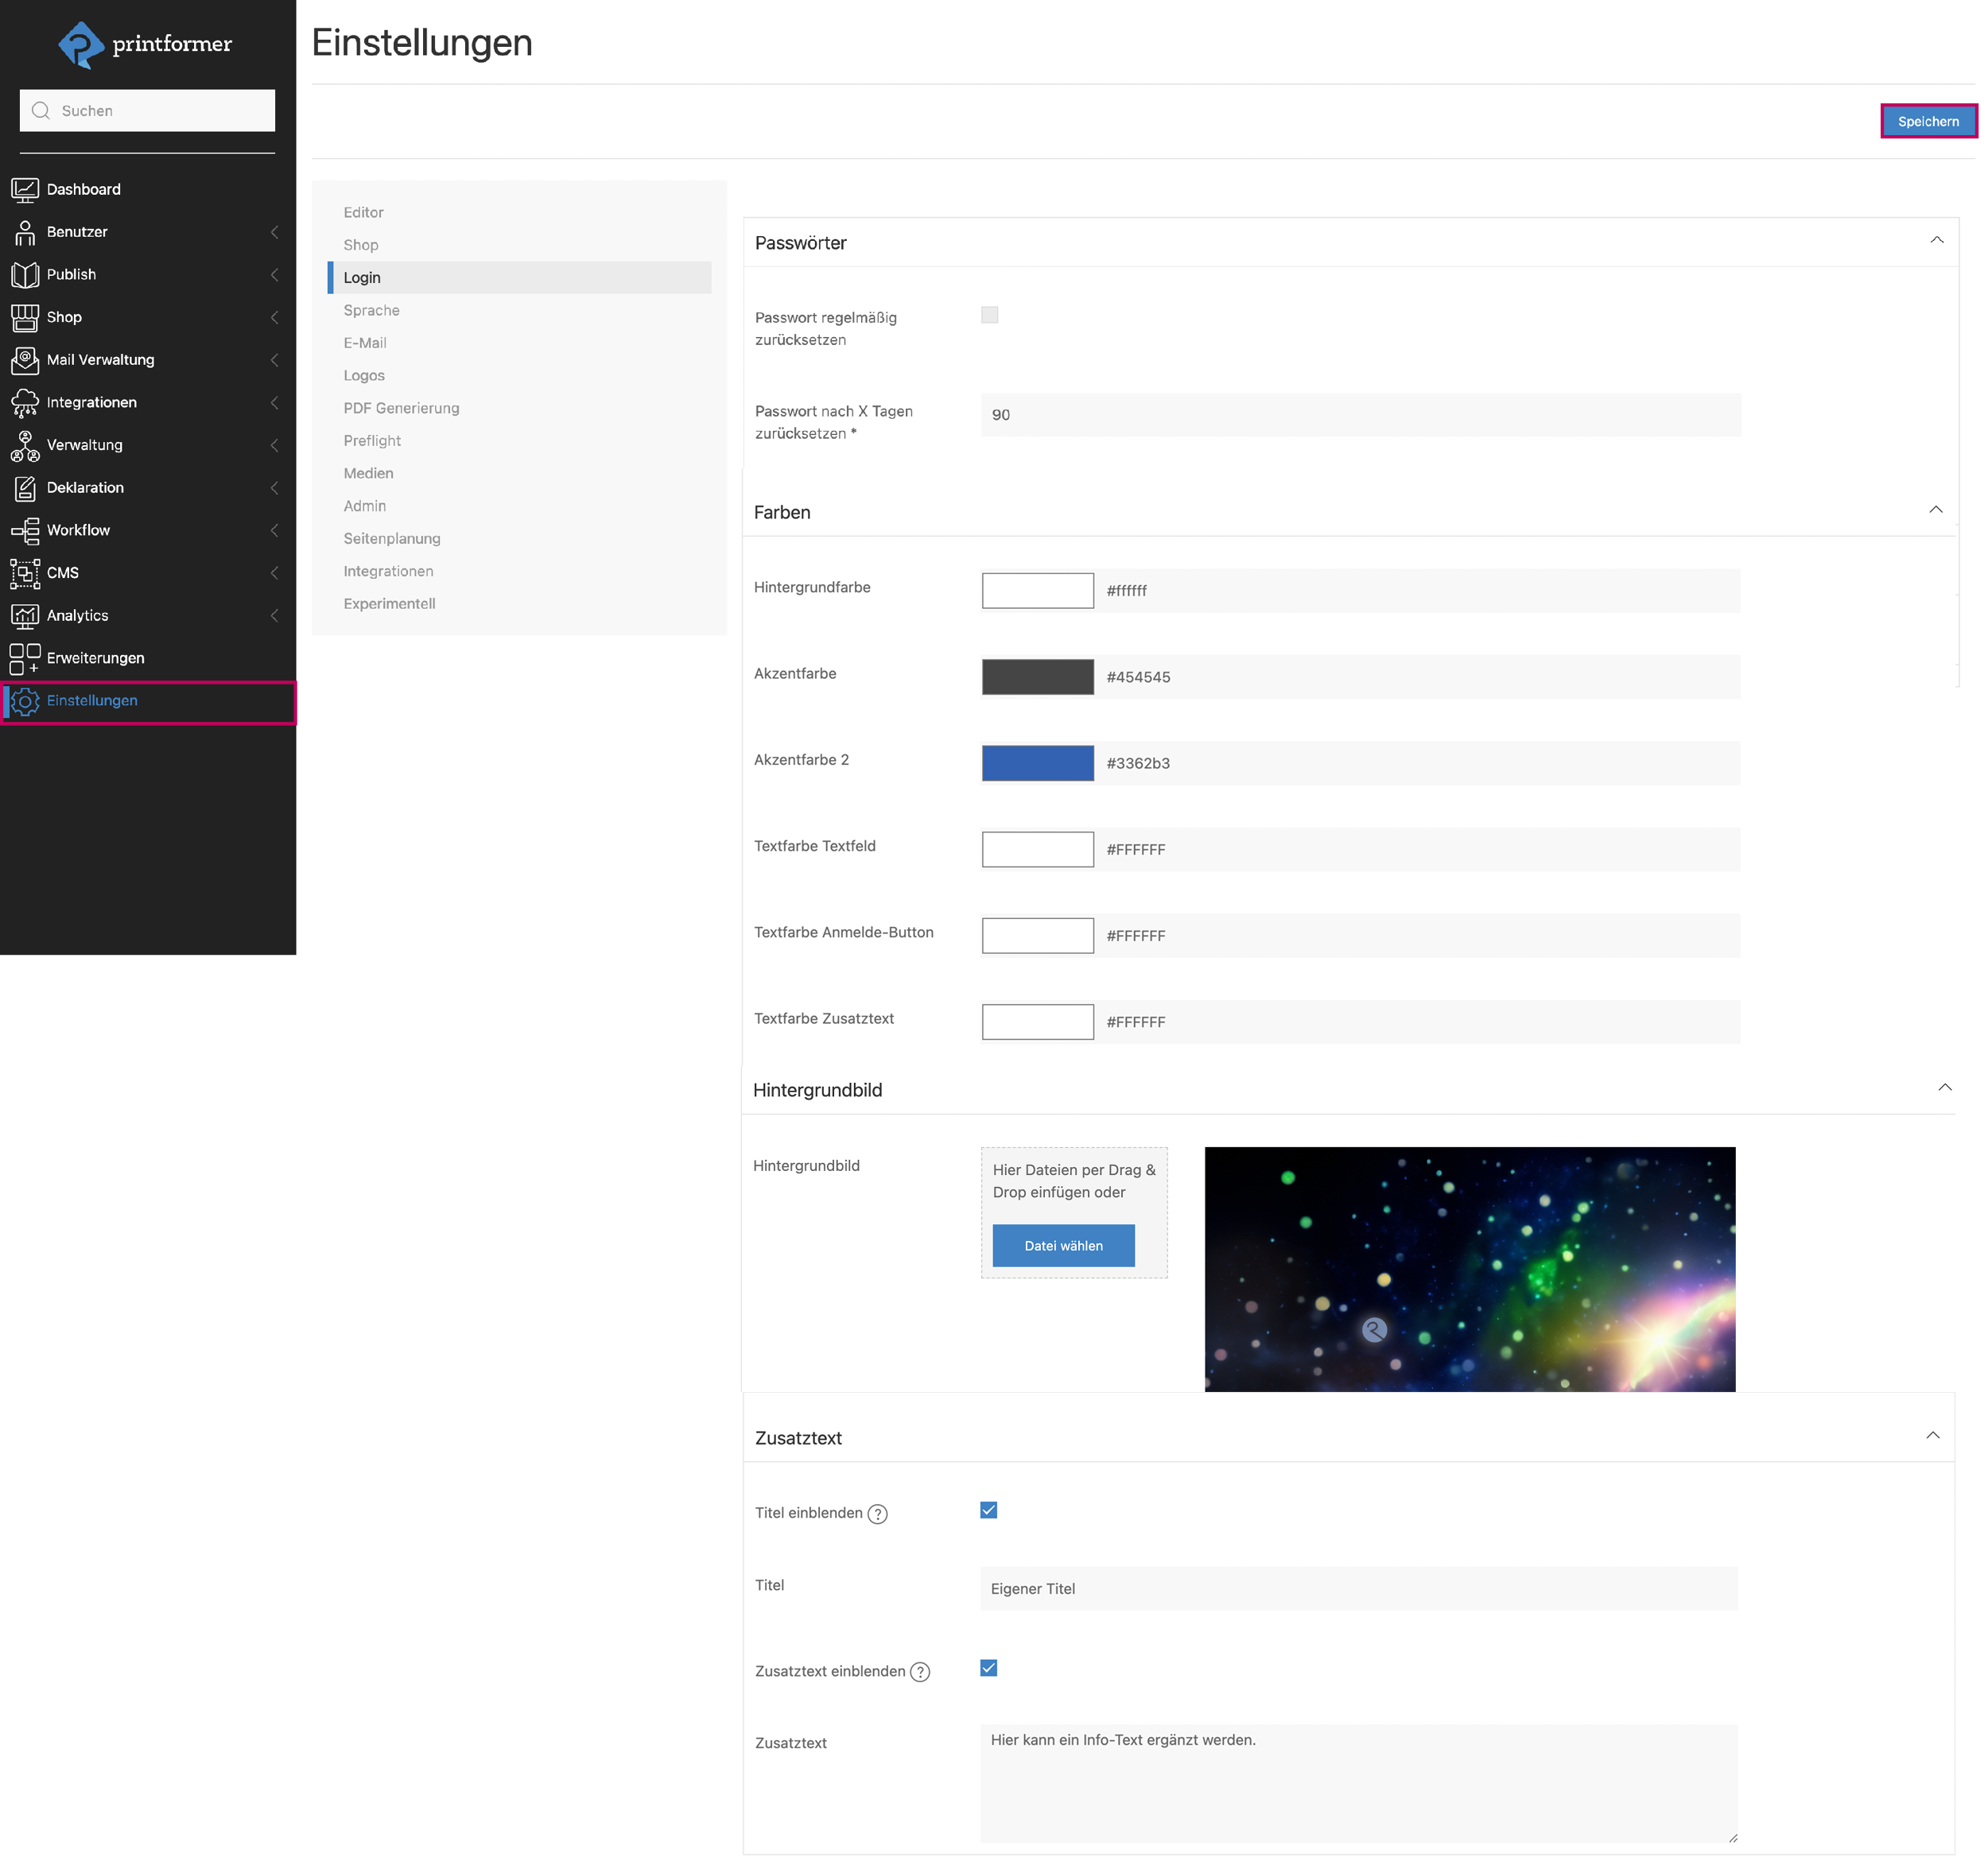Collapse the Passwörter section
Screen dimensions: 1988x1873
(x=1936, y=240)
